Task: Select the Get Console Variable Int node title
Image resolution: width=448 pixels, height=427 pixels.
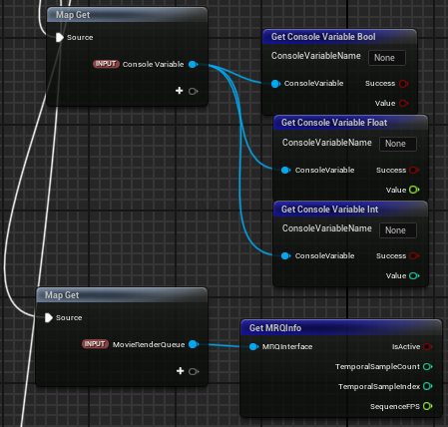Action: 329,210
